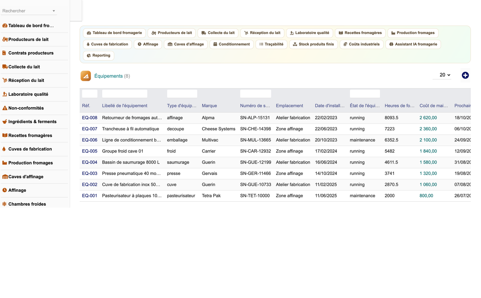Viewport: 481px width, 298px height.
Task: Click the factory icon for Production fromages in sidebar
Action: (x=5, y=163)
